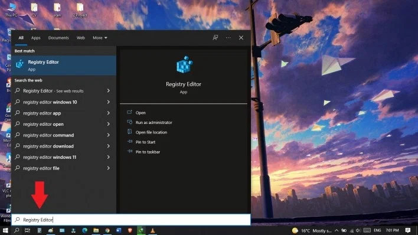Open the notification center icon
Image resolution: width=418 pixels, height=235 pixels.
click(408, 230)
